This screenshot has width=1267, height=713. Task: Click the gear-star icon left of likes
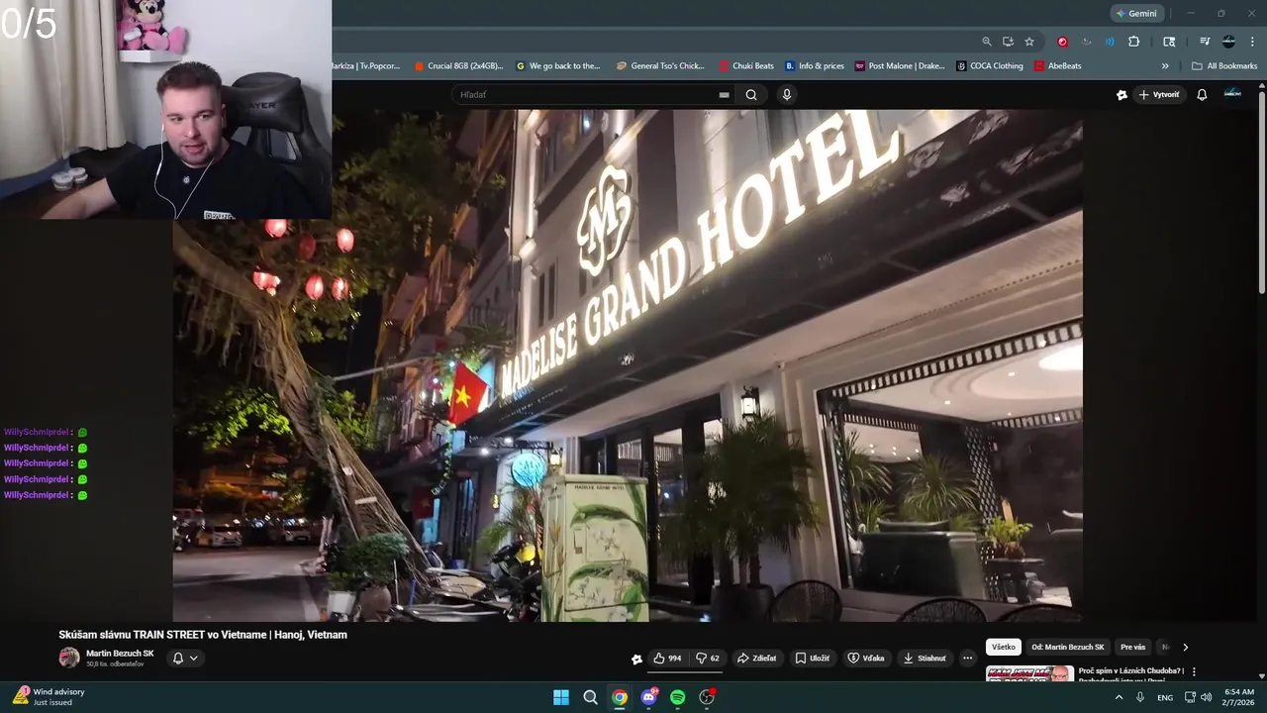click(636, 659)
